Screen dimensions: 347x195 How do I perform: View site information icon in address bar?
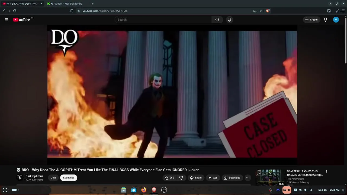pyautogui.click(x=79, y=11)
